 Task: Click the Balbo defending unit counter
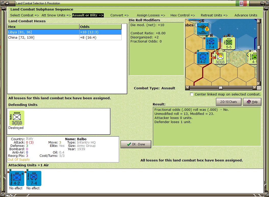(x=17, y=118)
